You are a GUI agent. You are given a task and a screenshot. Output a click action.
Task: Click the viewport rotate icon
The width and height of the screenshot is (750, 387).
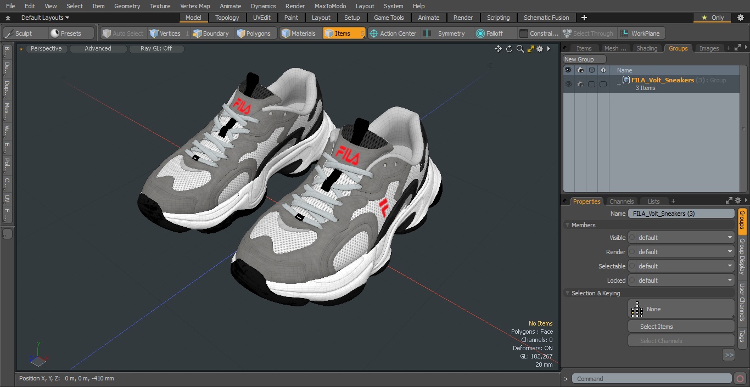tap(509, 49)
